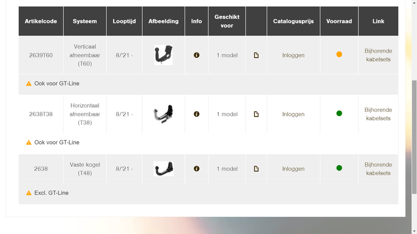Screen dimensions: 417x234
Task: Open the info icon for 2638T38
Action: click(x=197, y=114)
